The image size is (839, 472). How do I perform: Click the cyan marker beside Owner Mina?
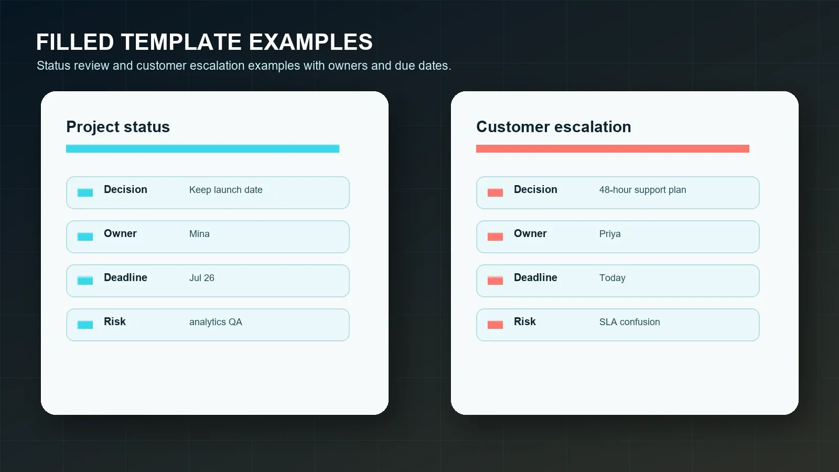point(85,237)
